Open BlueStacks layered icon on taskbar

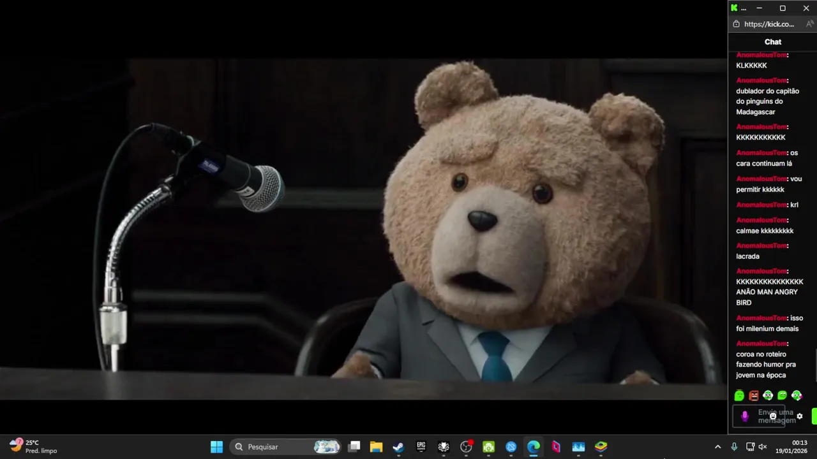tap(601, 447)
